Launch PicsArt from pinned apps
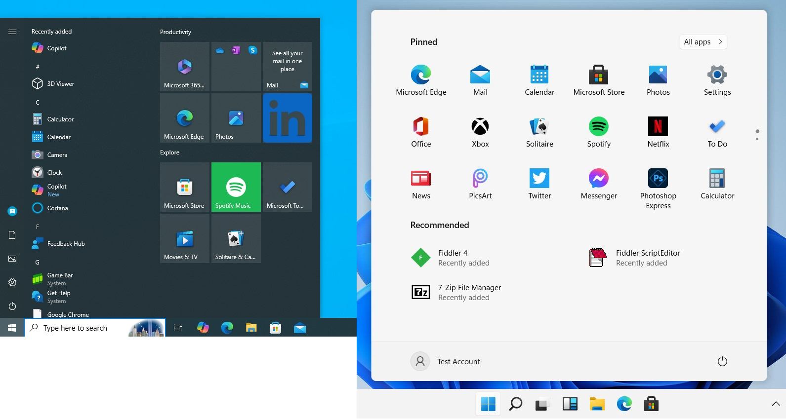Viewport: 786px width, 419px height. tap(480, 184)
